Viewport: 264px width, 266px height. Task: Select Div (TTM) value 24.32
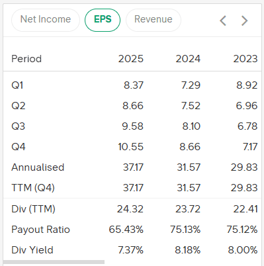[x=130, y=209]
